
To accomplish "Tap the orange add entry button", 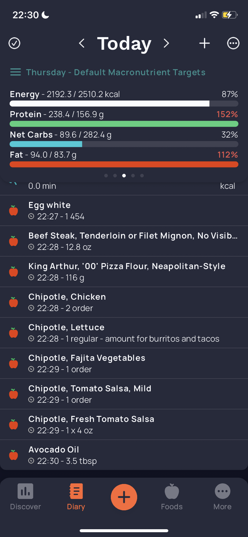I will click(x=124, y=497).
